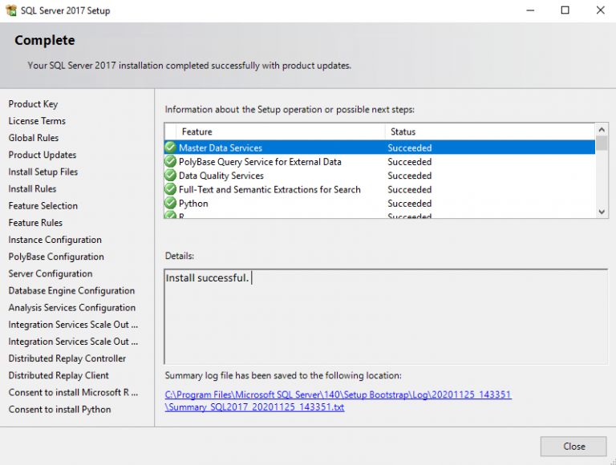Click the feature list scrollbar thumb

tap(602, 143)
